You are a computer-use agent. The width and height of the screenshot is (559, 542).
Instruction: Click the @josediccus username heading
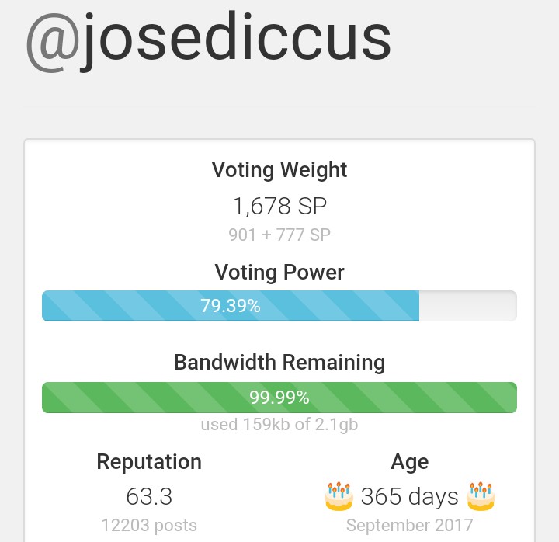coord(208,39)
